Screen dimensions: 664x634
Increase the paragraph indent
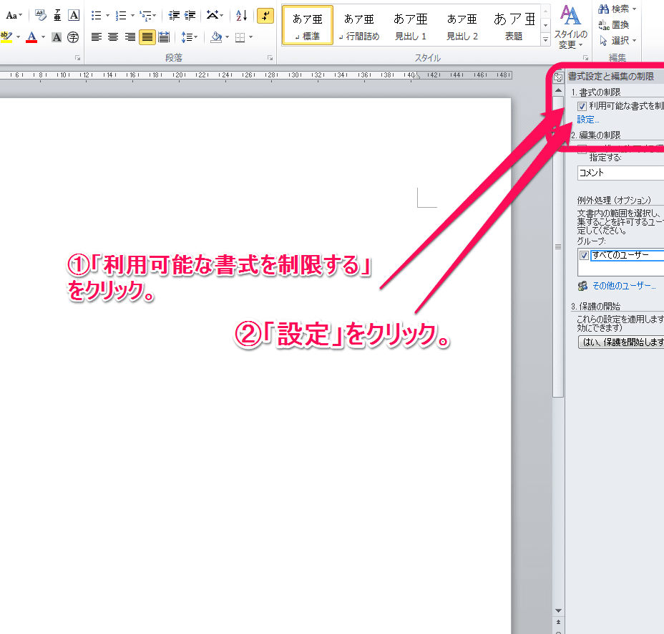click(190, 15)
